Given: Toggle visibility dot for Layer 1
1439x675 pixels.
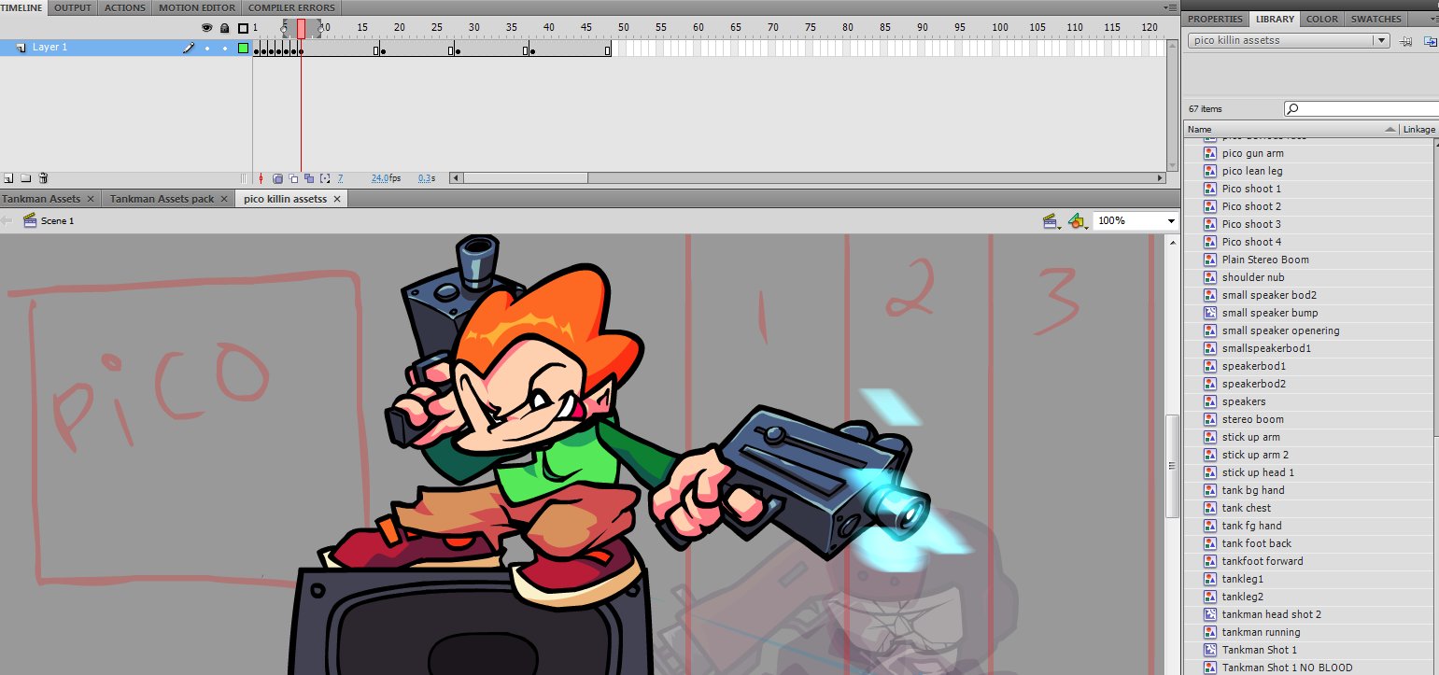Looking at the screenshot, I should (206, 48).
